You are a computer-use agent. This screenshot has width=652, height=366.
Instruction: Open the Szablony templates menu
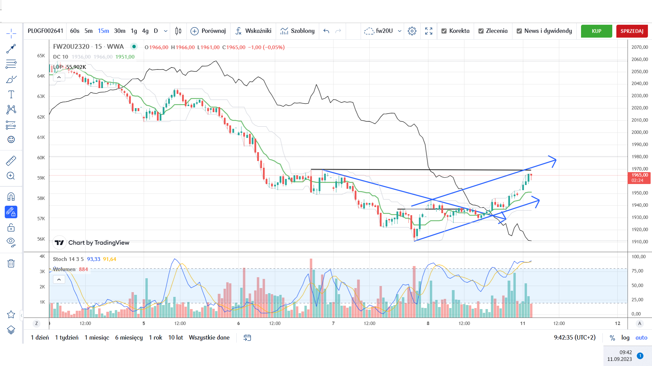click(x=297, y=31)
